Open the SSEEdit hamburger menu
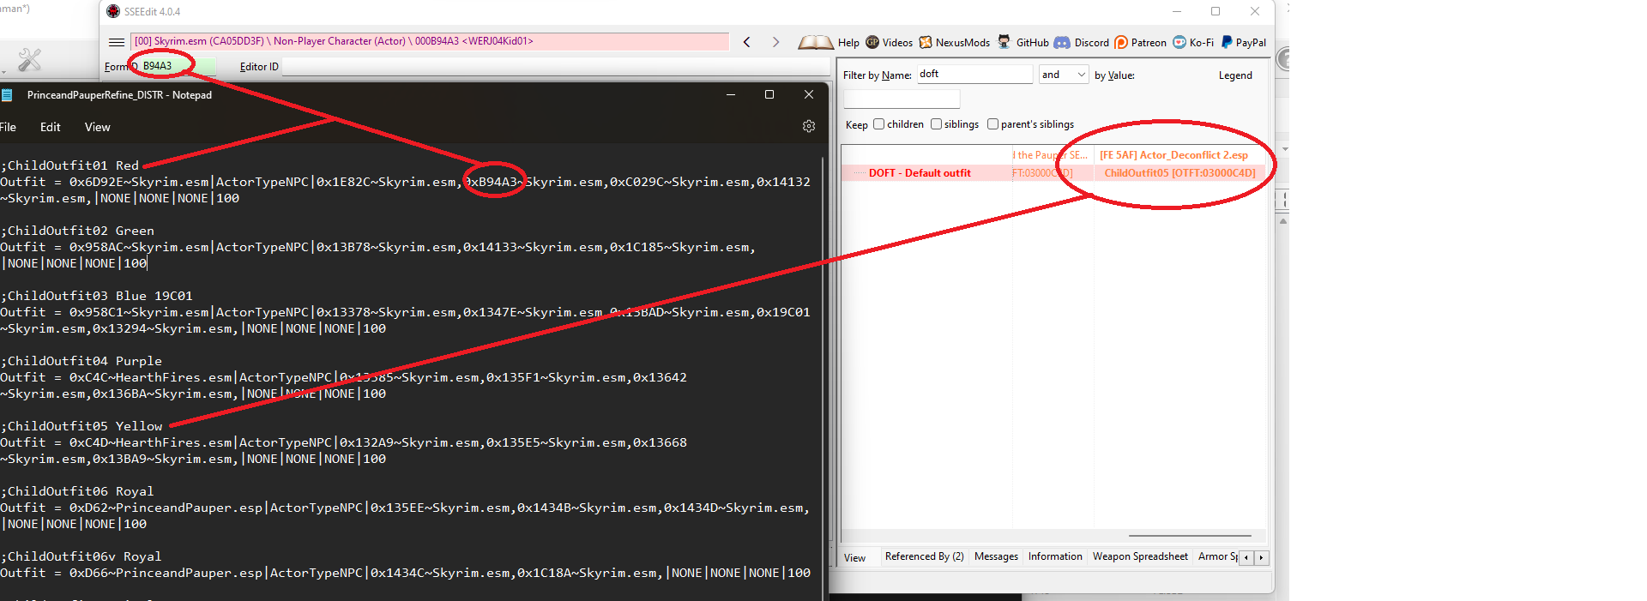1647x601 pixels. [117, 42]
